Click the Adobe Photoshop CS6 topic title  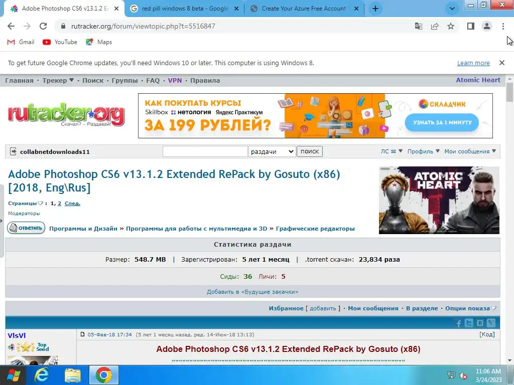pos(174,180)
